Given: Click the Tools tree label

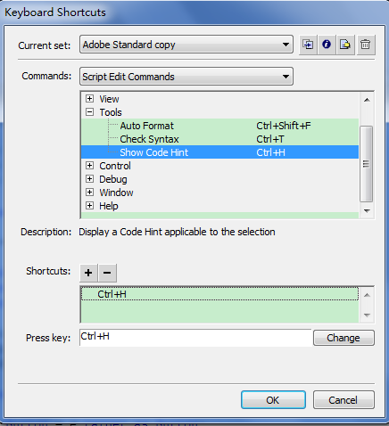Looking at the screenshot, I should [x=111, y=112].
